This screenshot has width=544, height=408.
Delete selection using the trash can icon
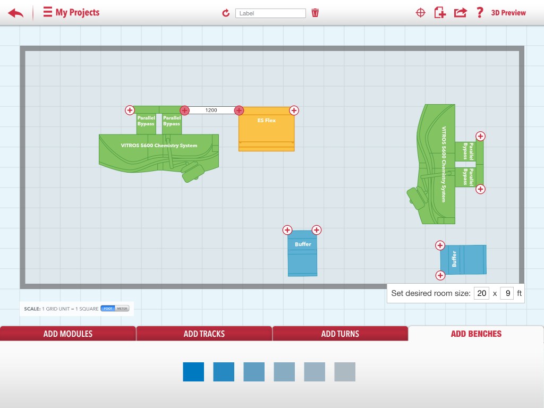pyautogui.click(x=315, y=13)
